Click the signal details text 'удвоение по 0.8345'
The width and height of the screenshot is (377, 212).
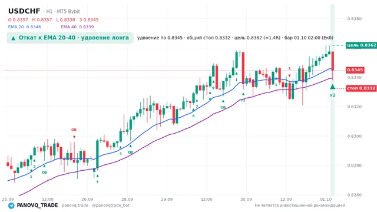[160, 38]
